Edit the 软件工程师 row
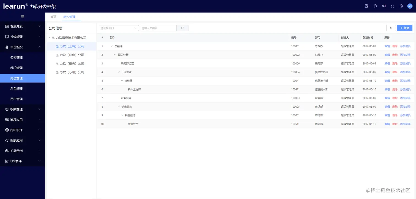416x199 pixels. point(387,89)
